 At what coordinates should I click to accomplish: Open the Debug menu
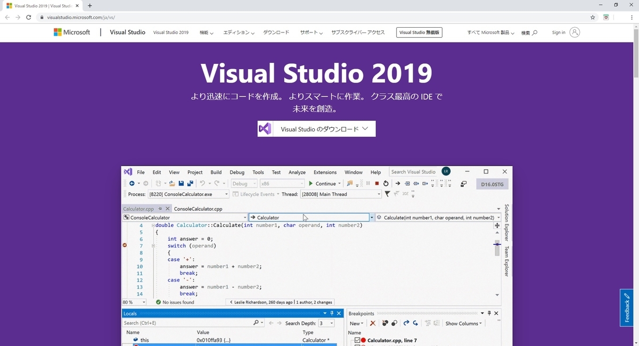point(236,172)
